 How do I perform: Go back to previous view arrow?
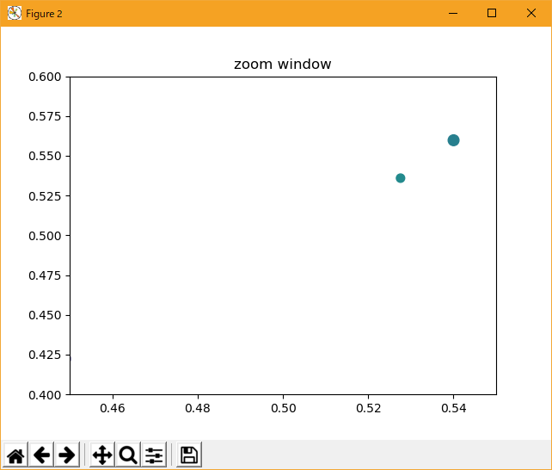point(41,455)
